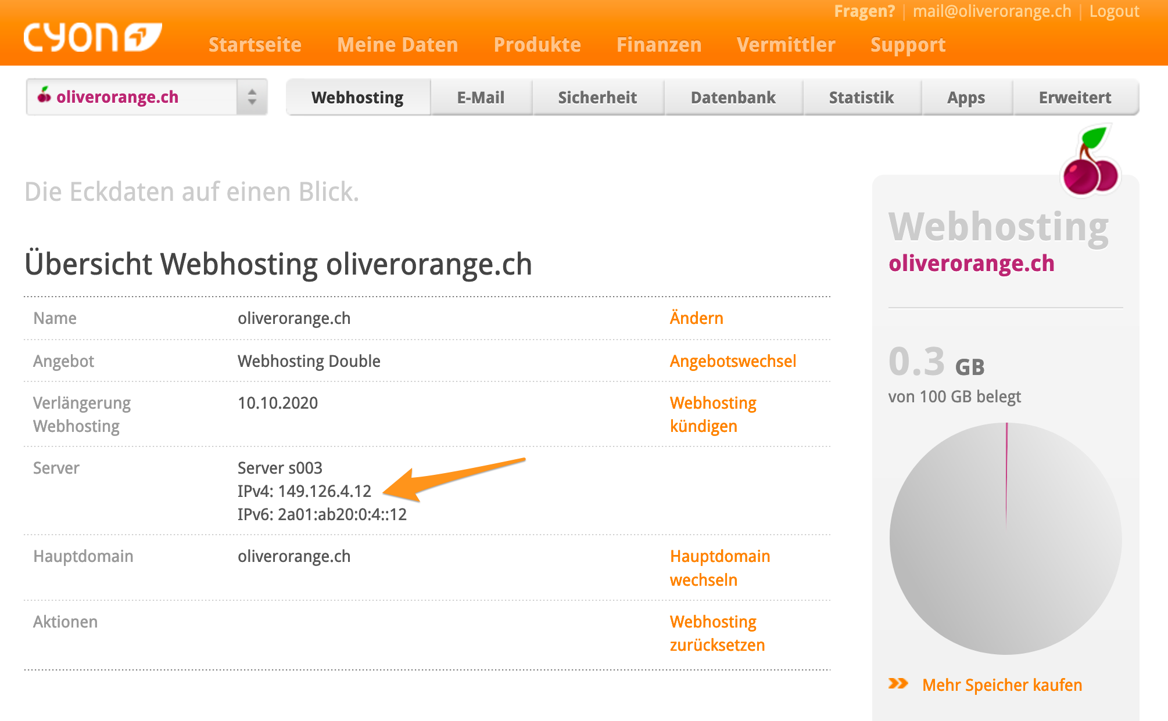Click the Mehr Speicher kaufen link
The height and width of the screenshot is (721, 1168).
(x=1002, y=685)
